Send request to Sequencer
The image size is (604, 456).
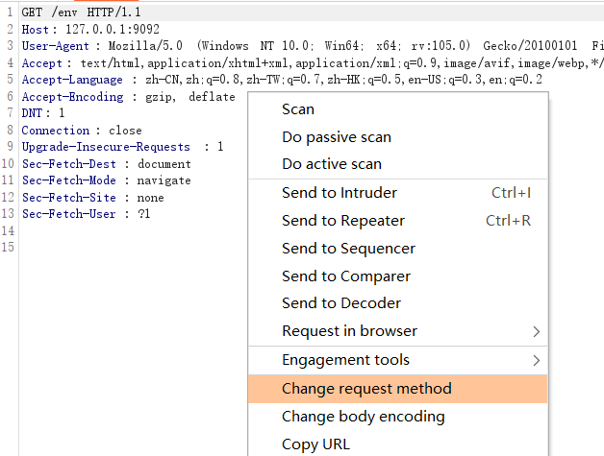(397, 249)
